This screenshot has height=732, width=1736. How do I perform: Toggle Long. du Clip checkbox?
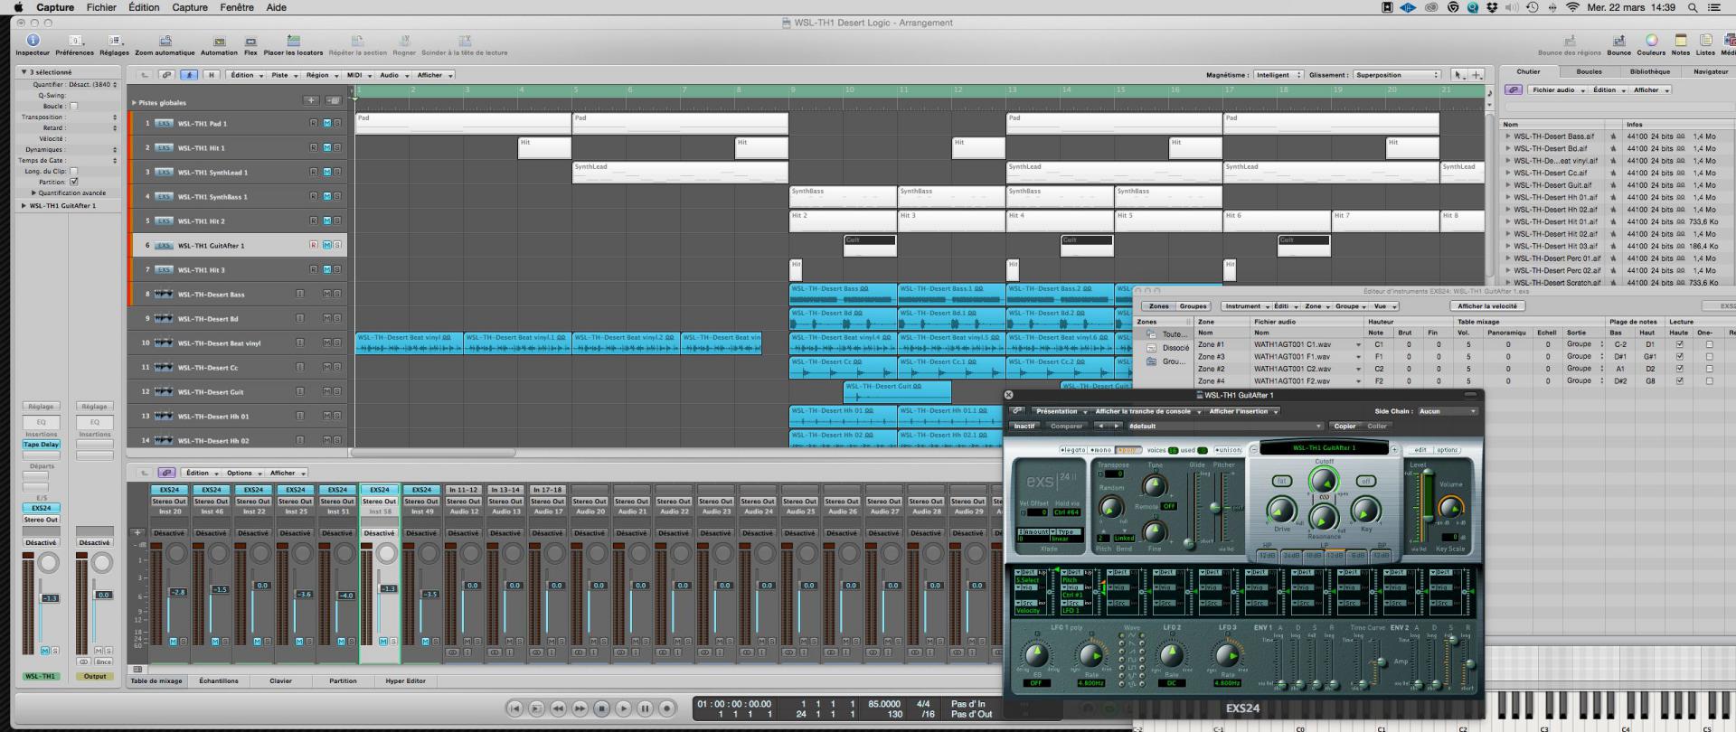[74, 171]
